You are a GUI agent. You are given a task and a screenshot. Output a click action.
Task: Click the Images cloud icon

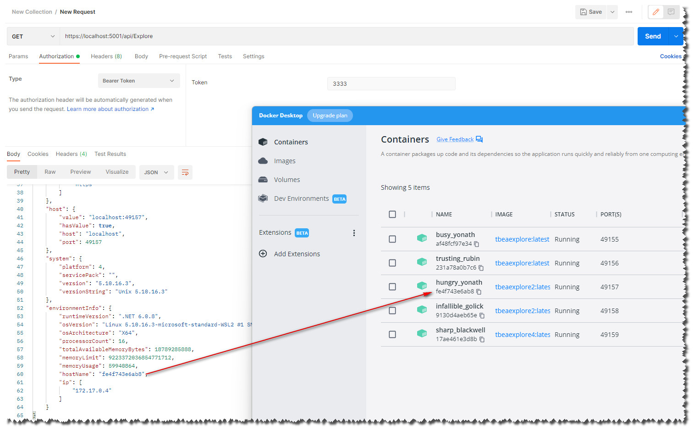point(263,161)
